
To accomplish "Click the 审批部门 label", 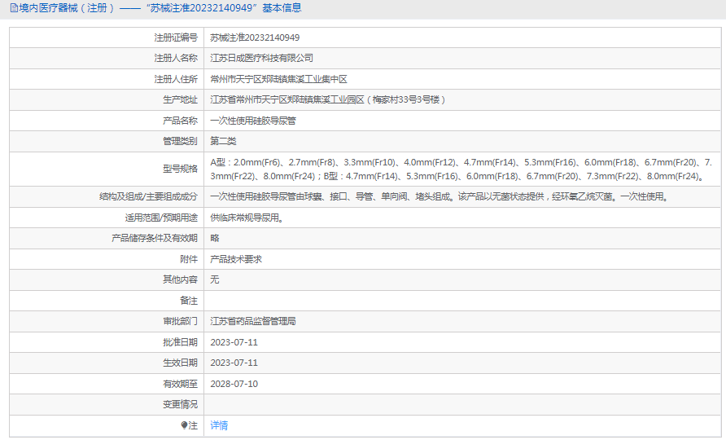I will point(180,321).
